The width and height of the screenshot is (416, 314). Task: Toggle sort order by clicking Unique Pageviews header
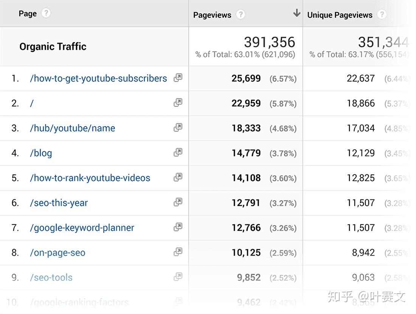click(339, 15)
